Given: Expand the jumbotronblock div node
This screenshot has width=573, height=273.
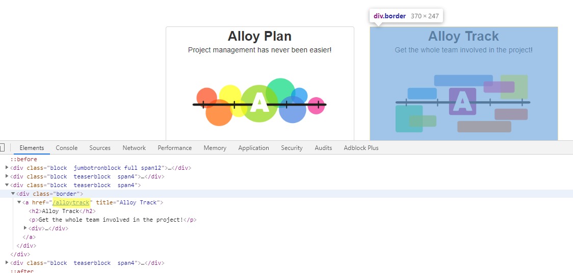Looking at the screenshot, I should coord(7,168).
